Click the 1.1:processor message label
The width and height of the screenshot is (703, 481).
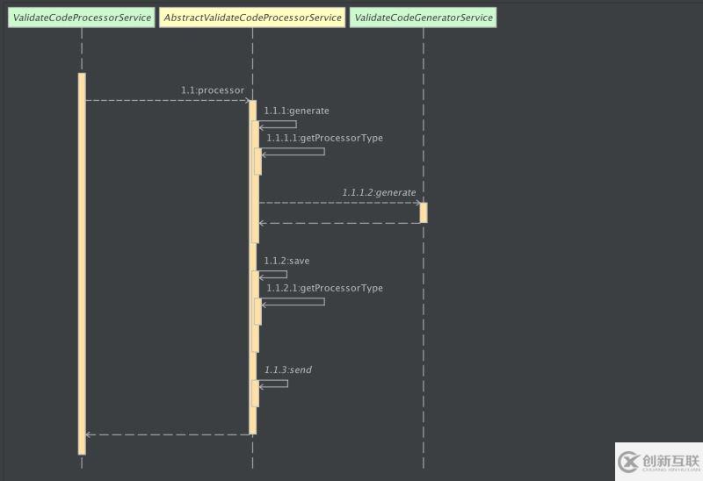[213, 90]
